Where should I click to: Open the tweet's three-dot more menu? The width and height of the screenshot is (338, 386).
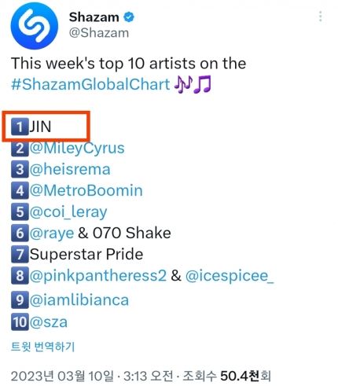coord(320,17)
